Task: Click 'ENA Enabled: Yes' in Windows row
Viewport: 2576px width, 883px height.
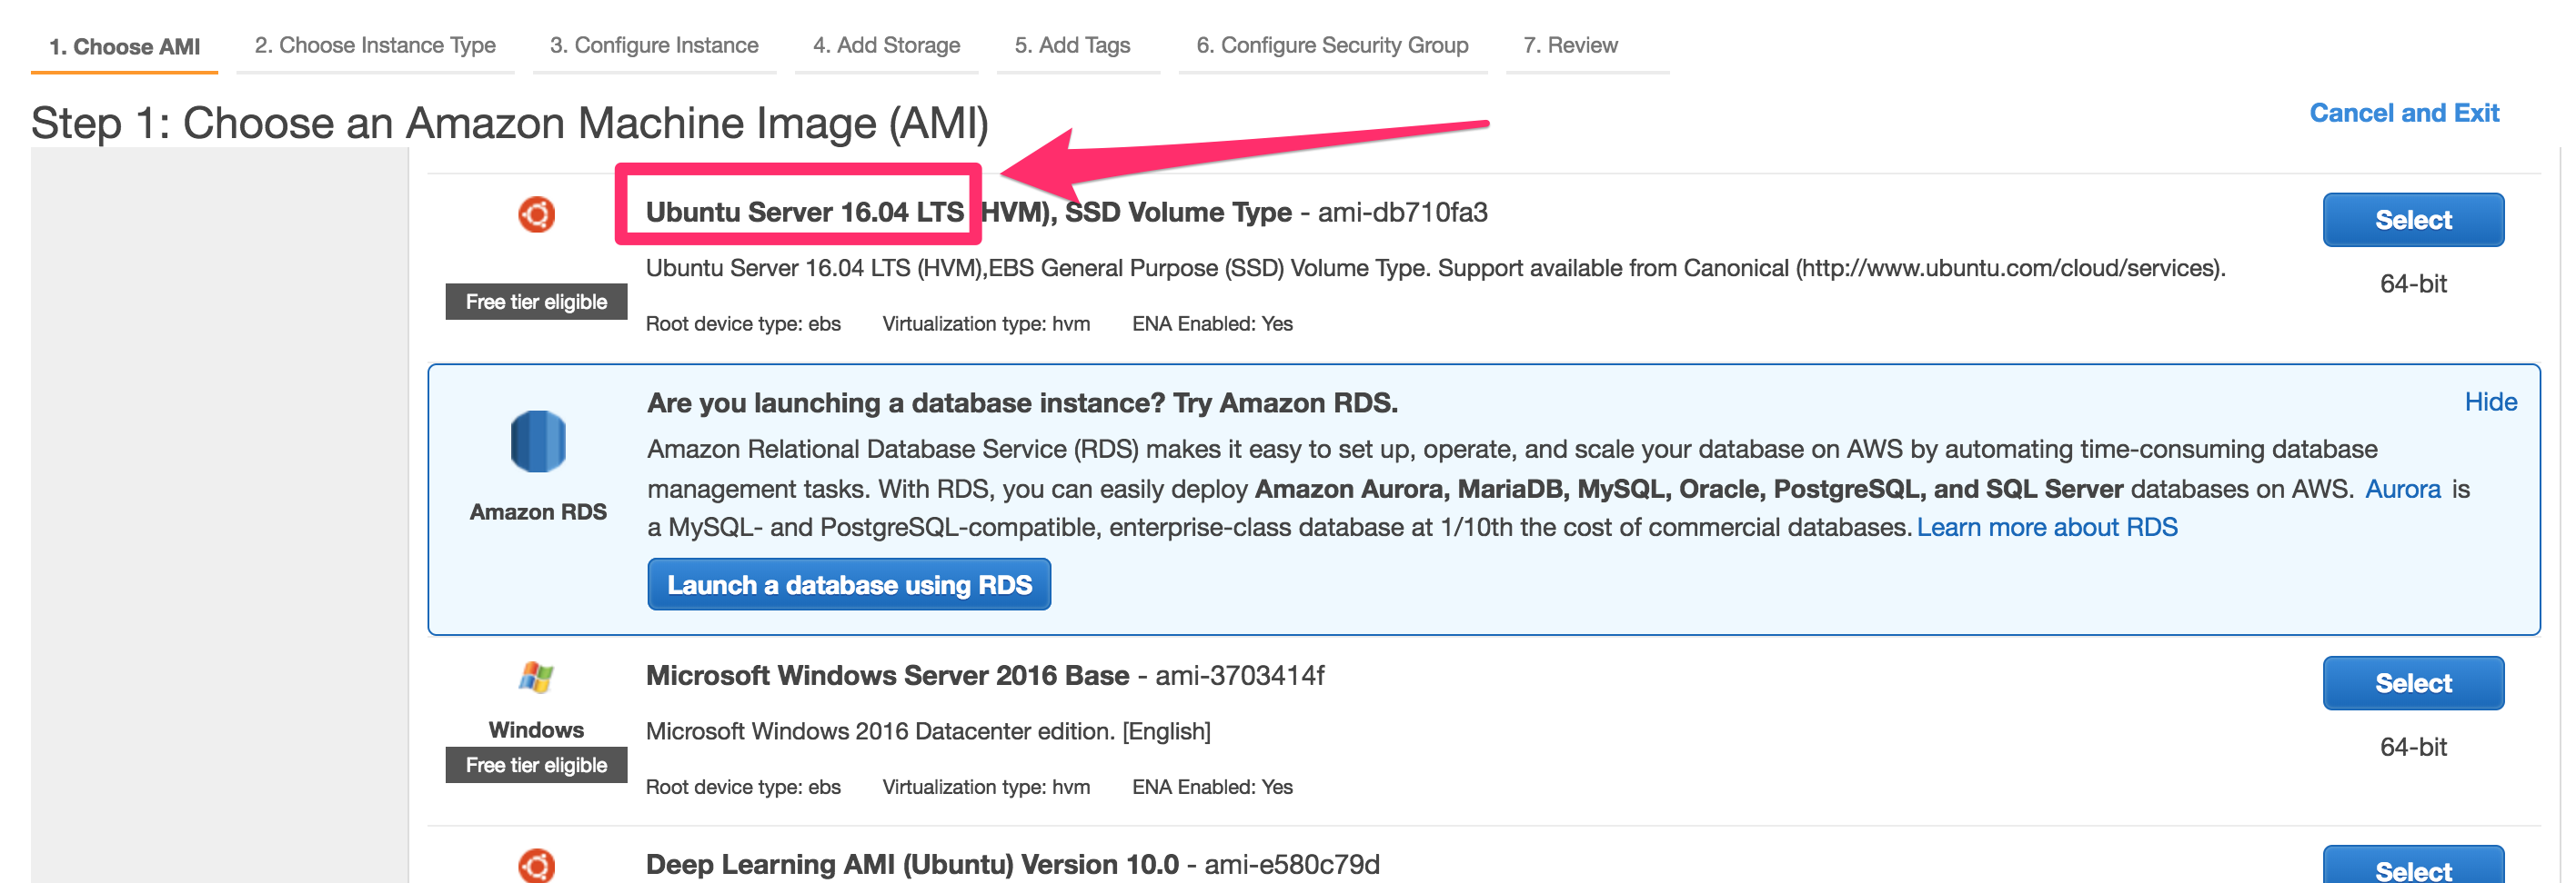Action: 1212,787
